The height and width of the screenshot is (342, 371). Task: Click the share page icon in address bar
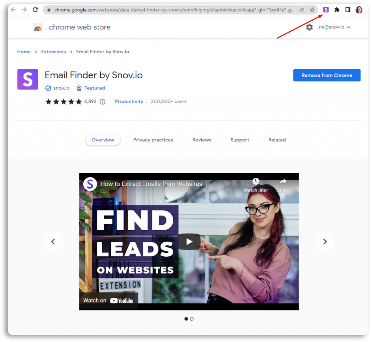click(301, 10)
